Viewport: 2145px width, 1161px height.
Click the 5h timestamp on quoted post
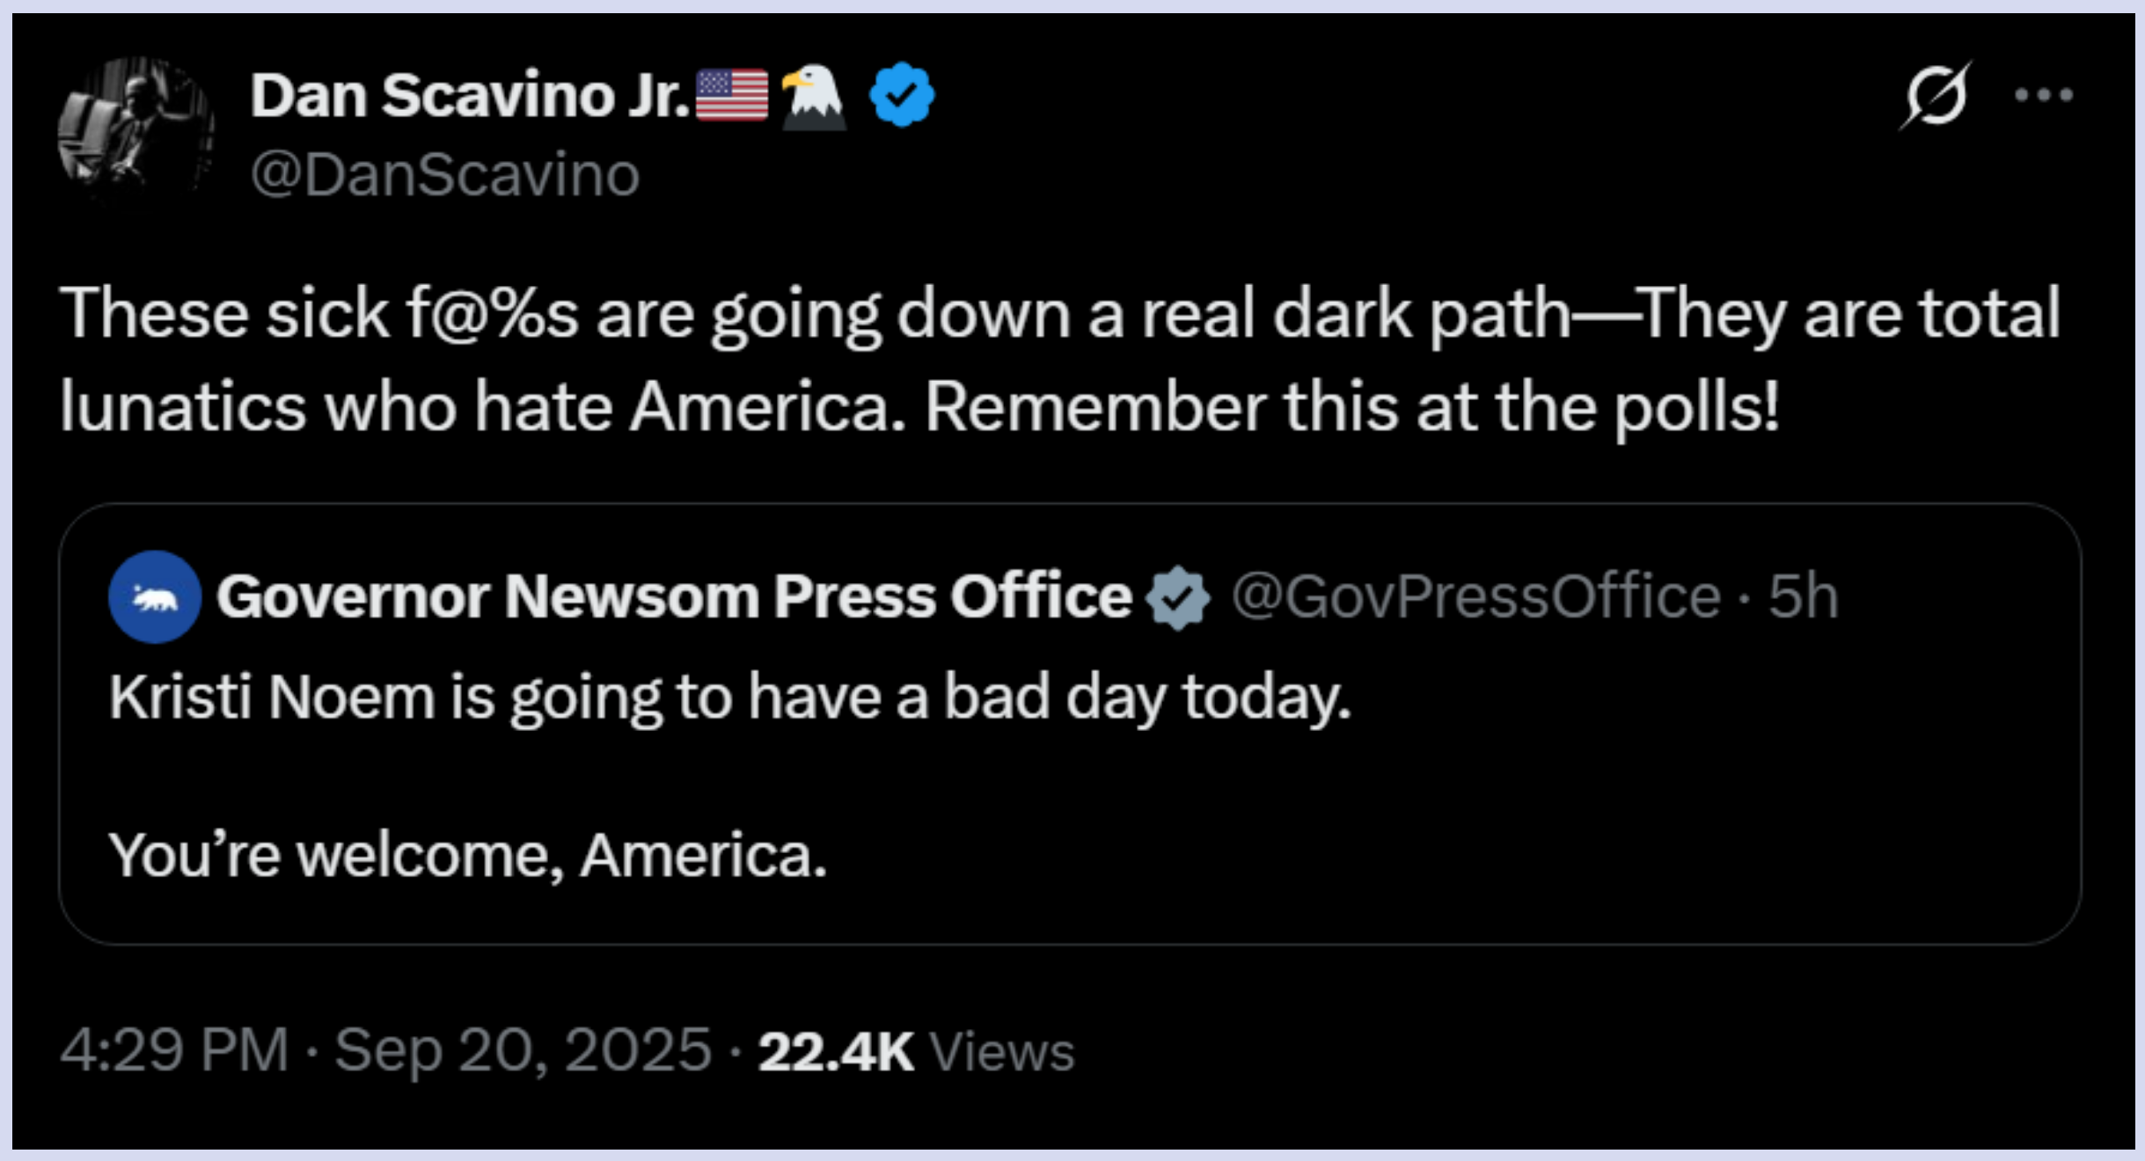point(1804,597)
